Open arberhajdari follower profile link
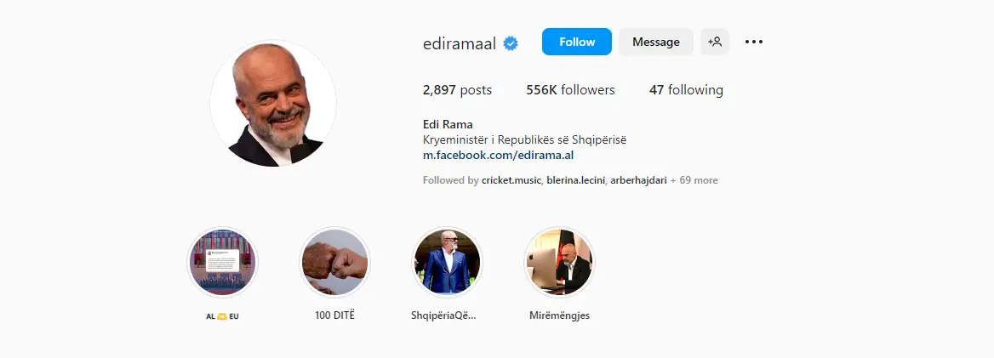Image resolution: width=994 pixels, height=358 pixels. pyautogui.click(x=638, y=180)
